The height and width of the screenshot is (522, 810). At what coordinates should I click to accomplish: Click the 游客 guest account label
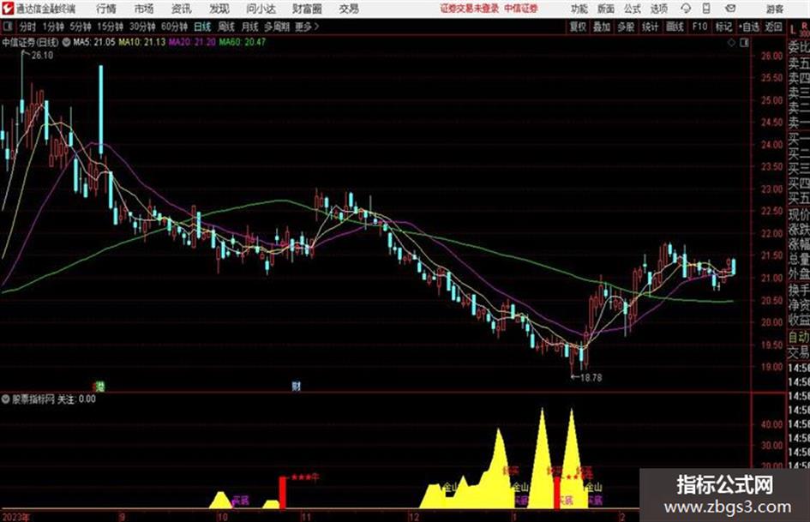click(775, 9)
